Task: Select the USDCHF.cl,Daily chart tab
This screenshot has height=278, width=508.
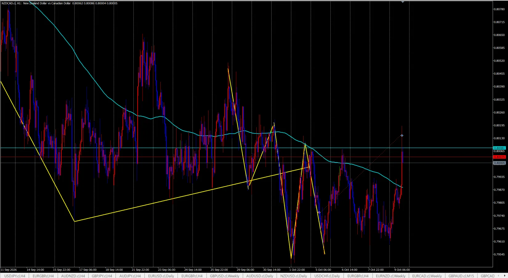Action: tap(327, 276)
